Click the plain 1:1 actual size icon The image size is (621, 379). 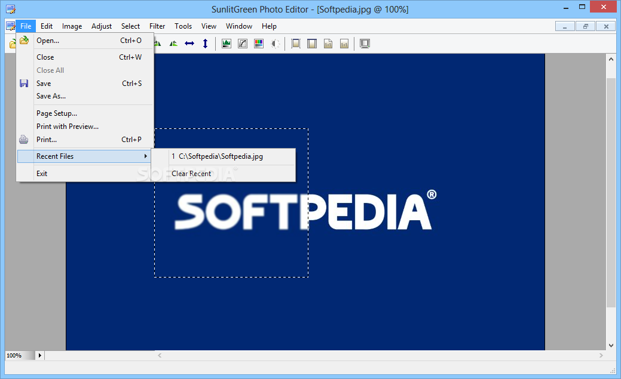pos(344,44)
